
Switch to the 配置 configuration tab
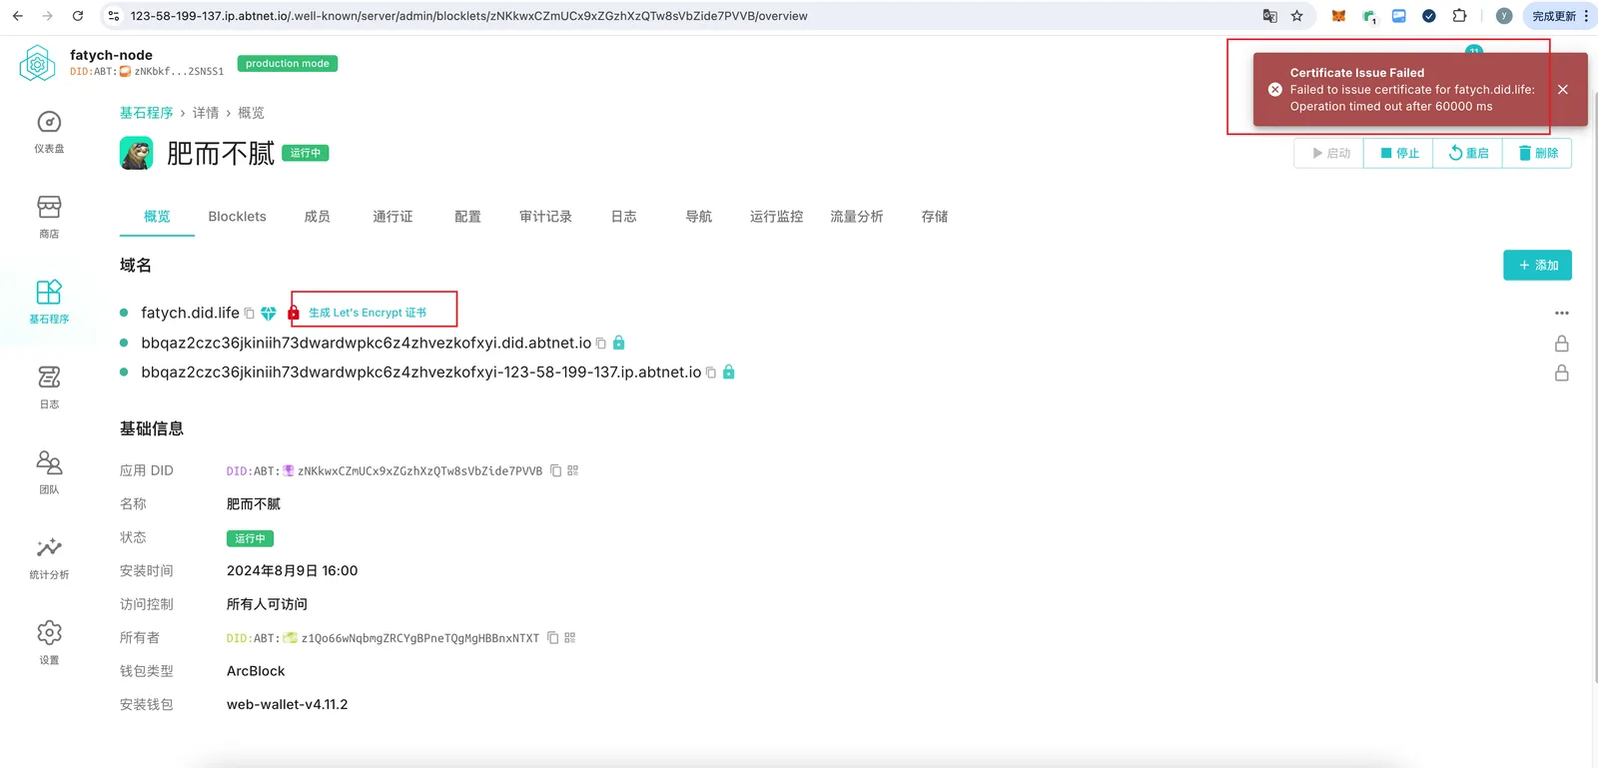[x=468, y=217]
